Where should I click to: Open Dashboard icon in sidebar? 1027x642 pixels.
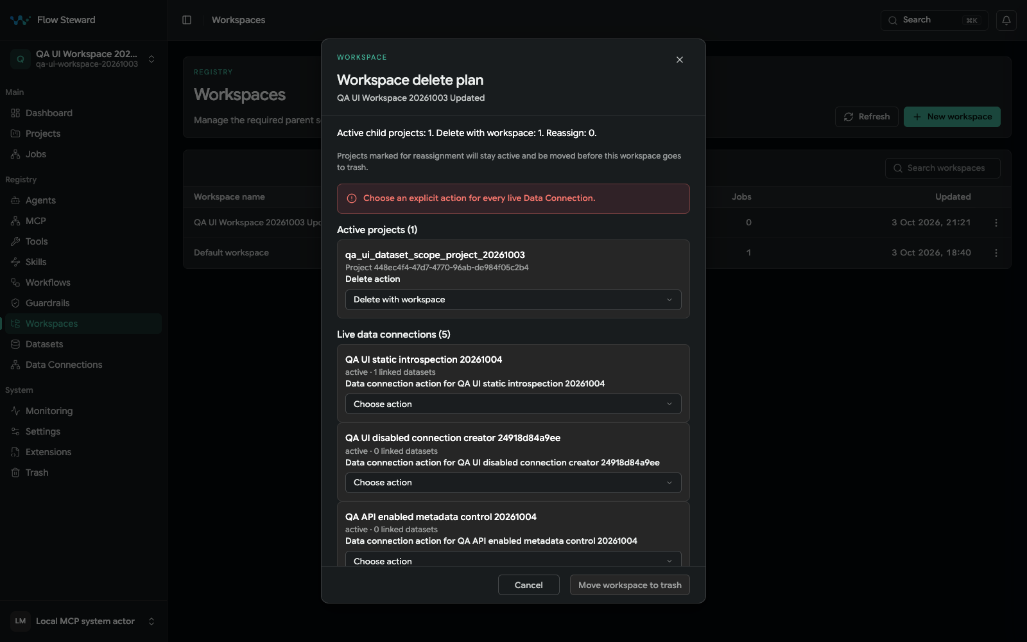click(15, 113)
